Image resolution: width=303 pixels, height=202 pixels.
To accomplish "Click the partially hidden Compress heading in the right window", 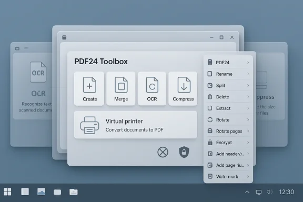I will pyautogui.click(x=265, y=97).
